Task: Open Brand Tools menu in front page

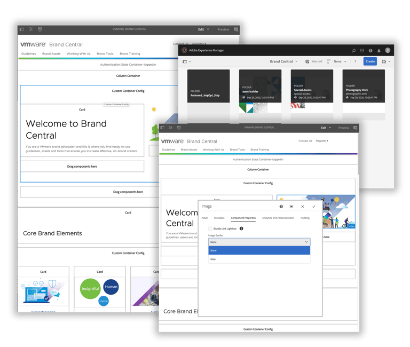Action: (x=237, y=149)
